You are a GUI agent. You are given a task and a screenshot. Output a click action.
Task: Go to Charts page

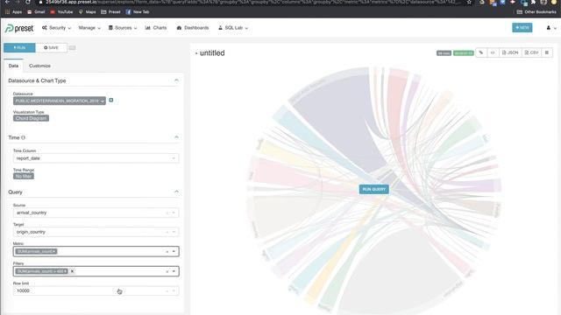click(x=156, y=28)
